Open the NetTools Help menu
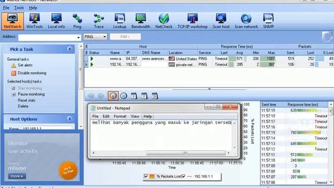This screenshot has width=334, height=188. coord(33,8)
